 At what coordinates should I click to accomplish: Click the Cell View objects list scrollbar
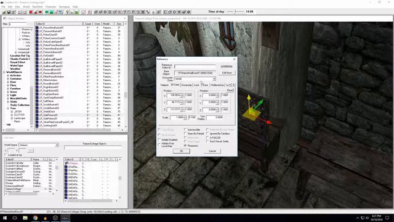(x=120, y=179)
